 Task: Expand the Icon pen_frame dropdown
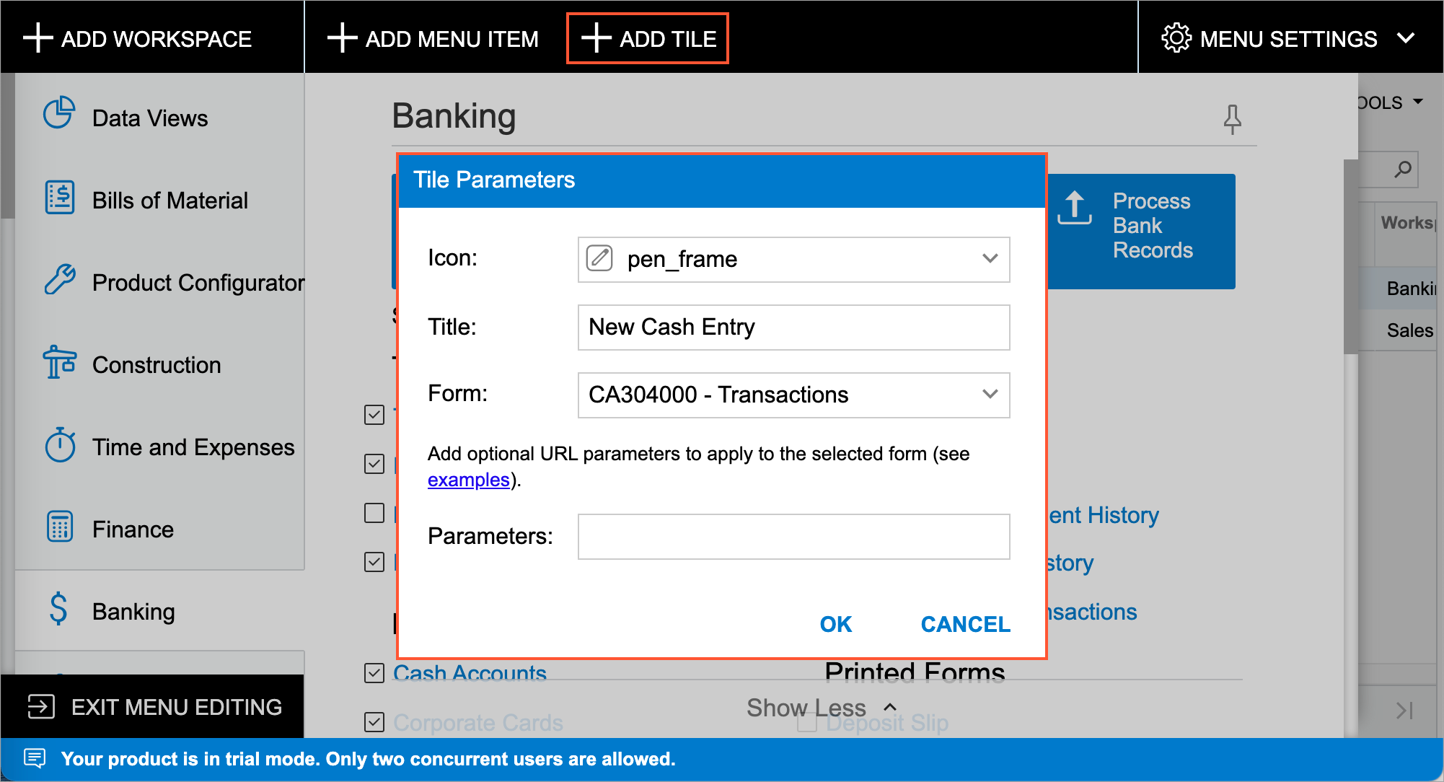click(x=990, y=259)
